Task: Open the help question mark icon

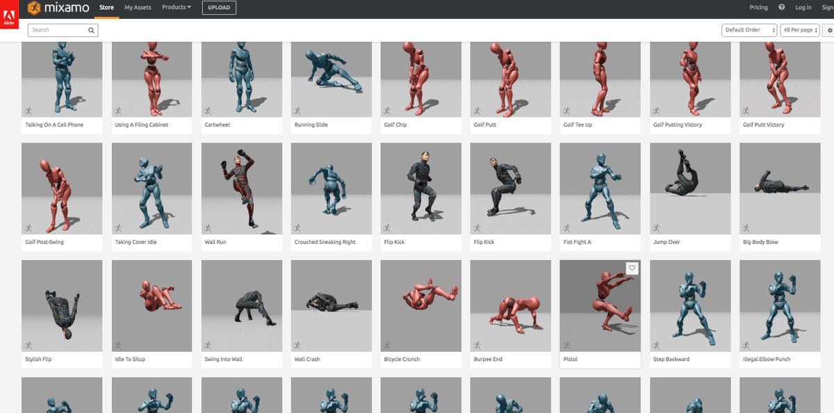Action: (x=782, y=8)
